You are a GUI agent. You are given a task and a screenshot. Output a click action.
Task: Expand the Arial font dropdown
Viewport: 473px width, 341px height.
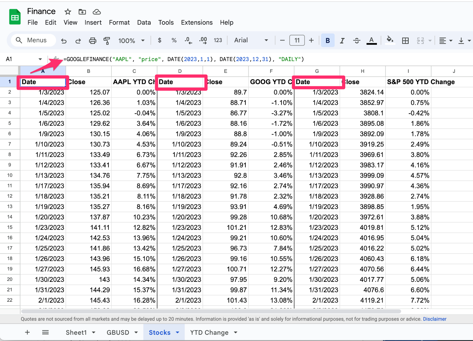click(251, 40)
